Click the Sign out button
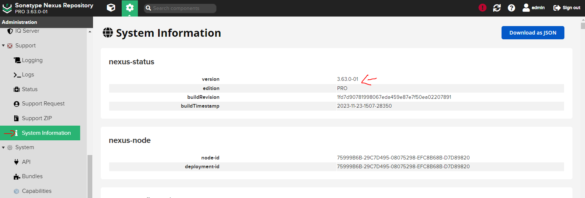This screenshot has width=585, height=198. (x=567, y=8)
